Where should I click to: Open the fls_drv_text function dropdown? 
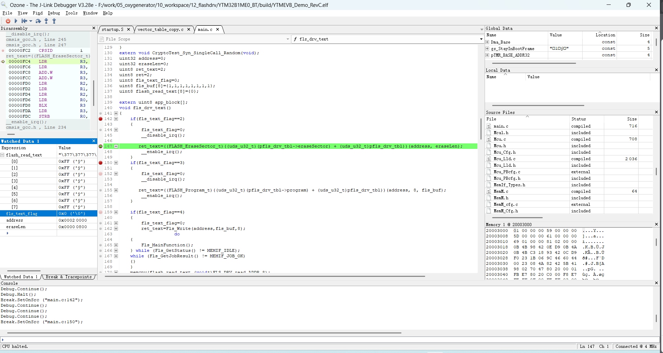[x=481, y=39]
